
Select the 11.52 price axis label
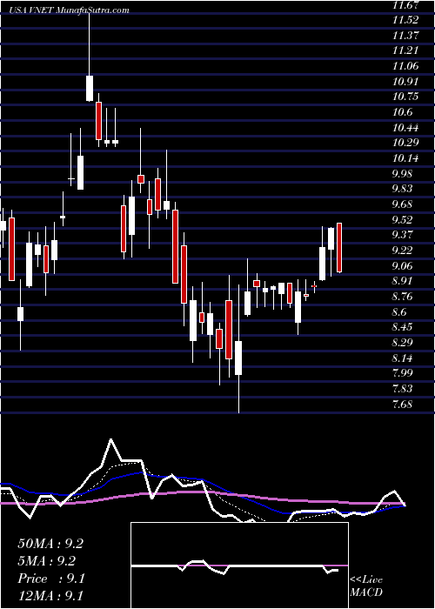pyautogui.click(x=405, y=21)
